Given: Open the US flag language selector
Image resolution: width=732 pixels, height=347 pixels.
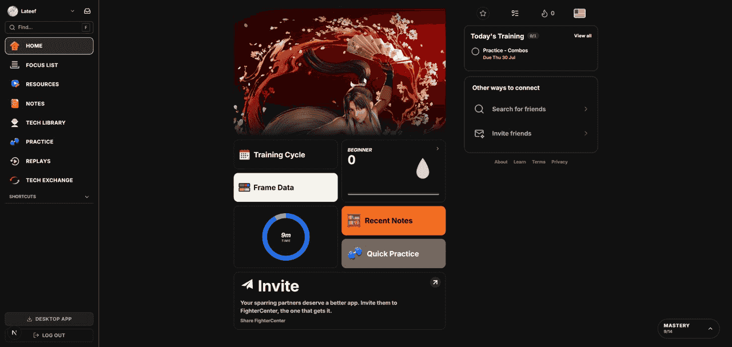Looking at the screenshot, I should click(580, 13).
